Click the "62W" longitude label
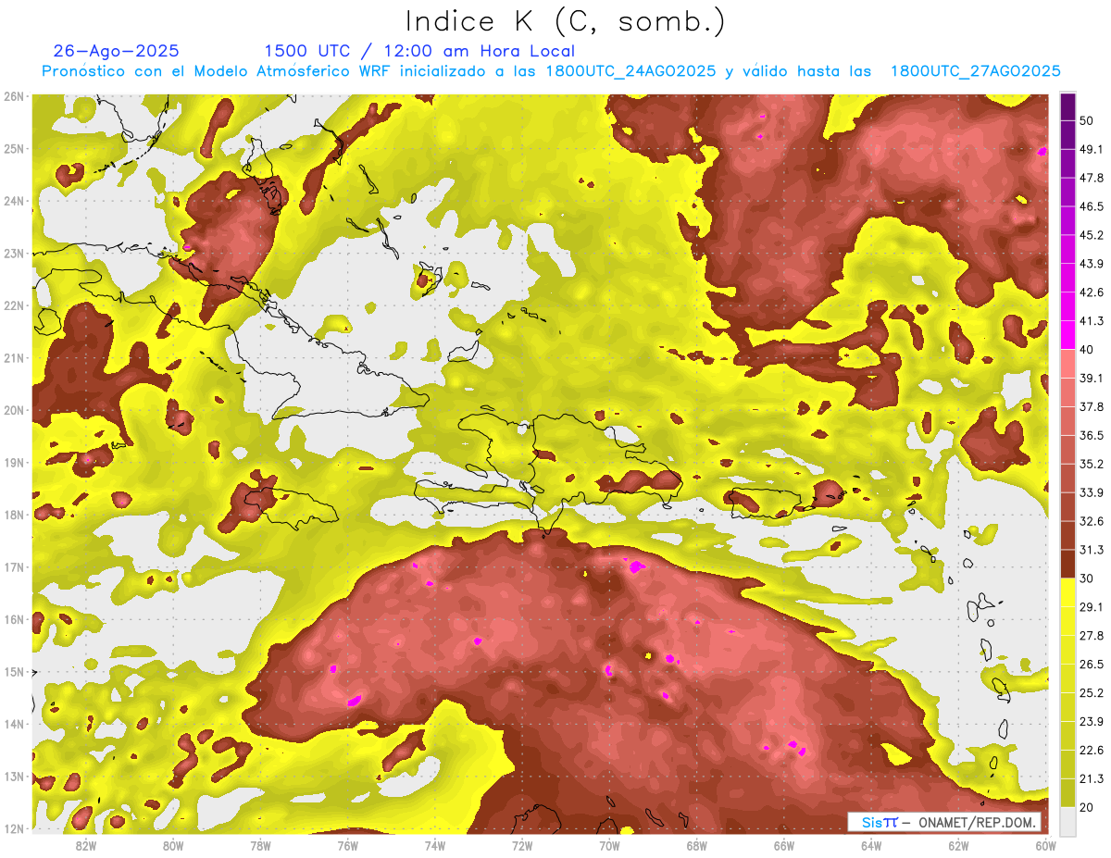 pyautogui.click(x=959, y=846)
